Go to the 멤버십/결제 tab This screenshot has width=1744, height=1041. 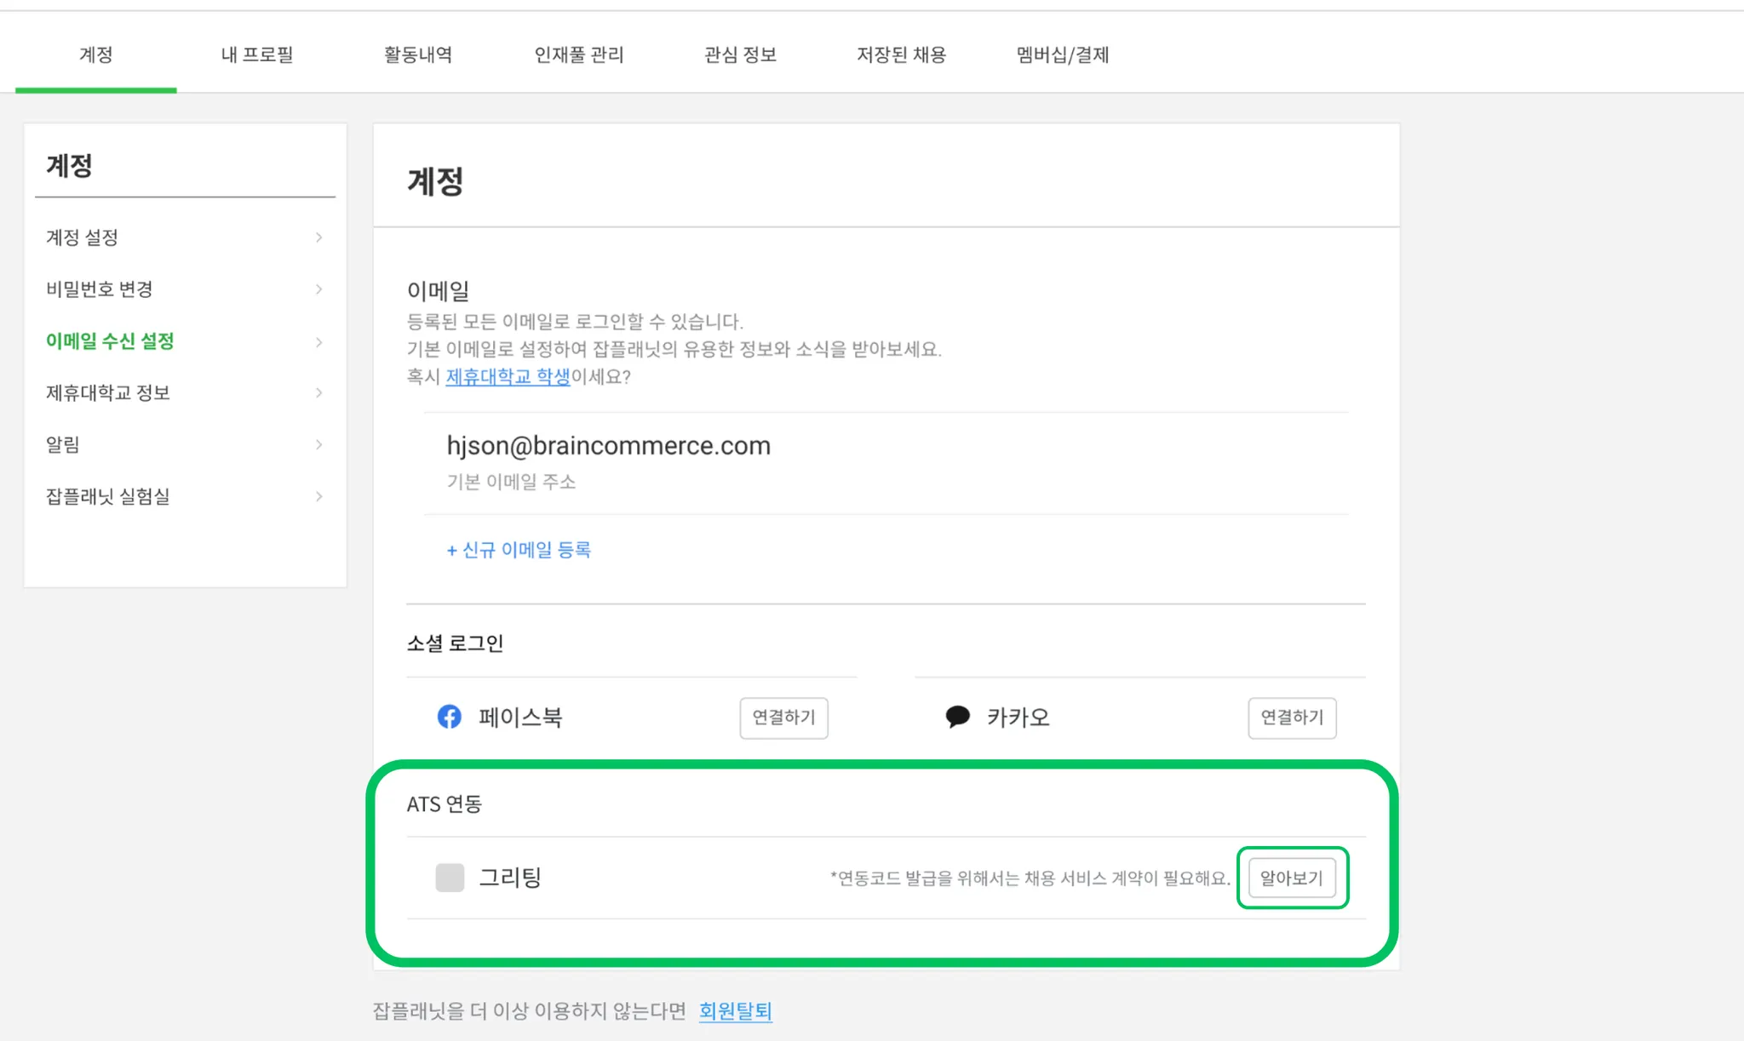click(x=1062, y=54)
